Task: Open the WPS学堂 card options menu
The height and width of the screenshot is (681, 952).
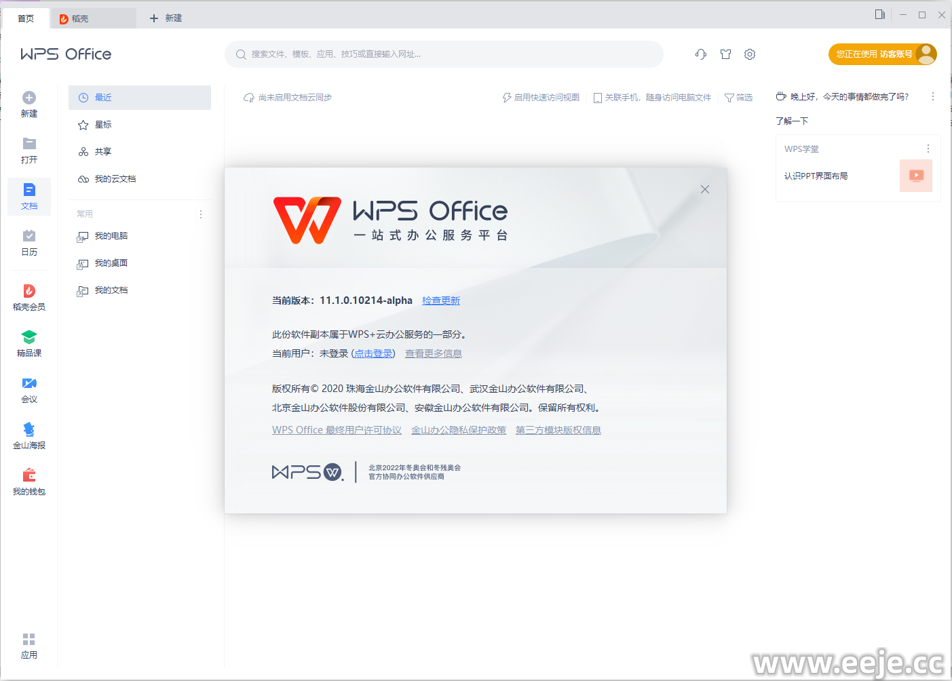Action: pyautogui.click(x=928, y=149)
